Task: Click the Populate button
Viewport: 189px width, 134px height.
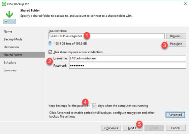Action: (176, 44)
